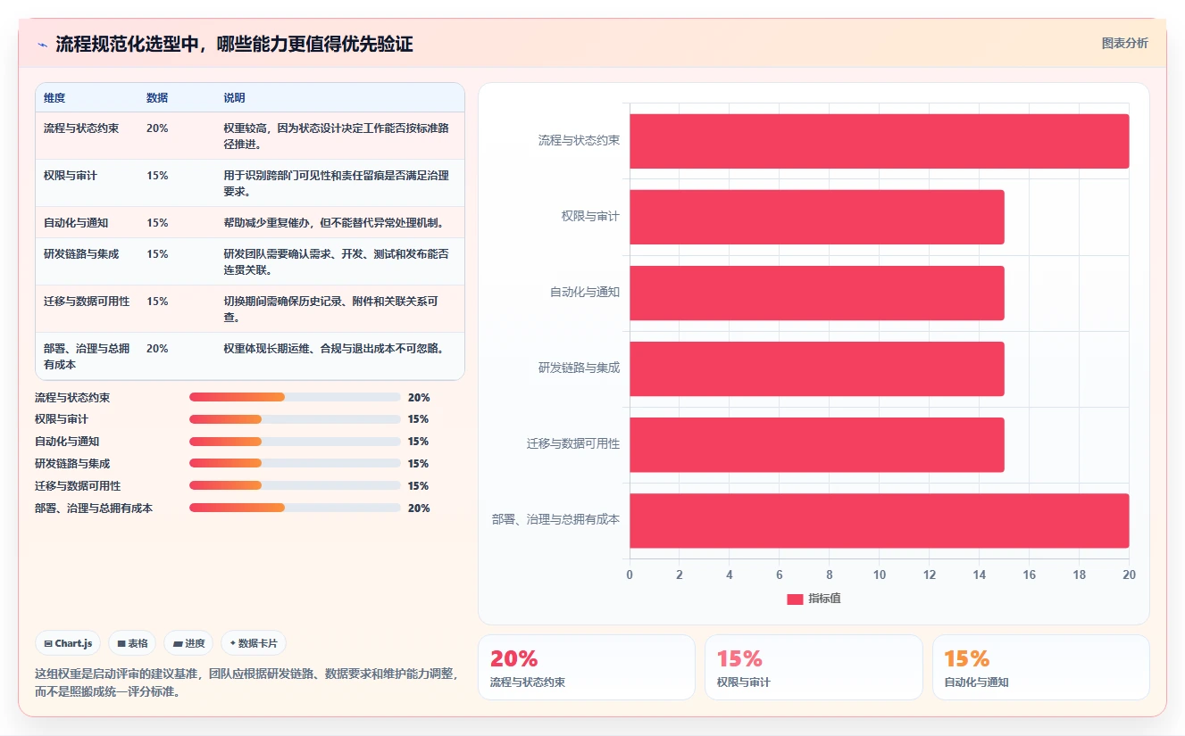Click footer note starting 这组权重是启动评审

click(246, 682)
